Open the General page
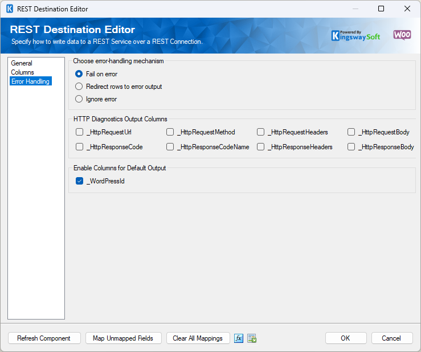Screen dimensions: 421x352 click(x=22, y=63)
